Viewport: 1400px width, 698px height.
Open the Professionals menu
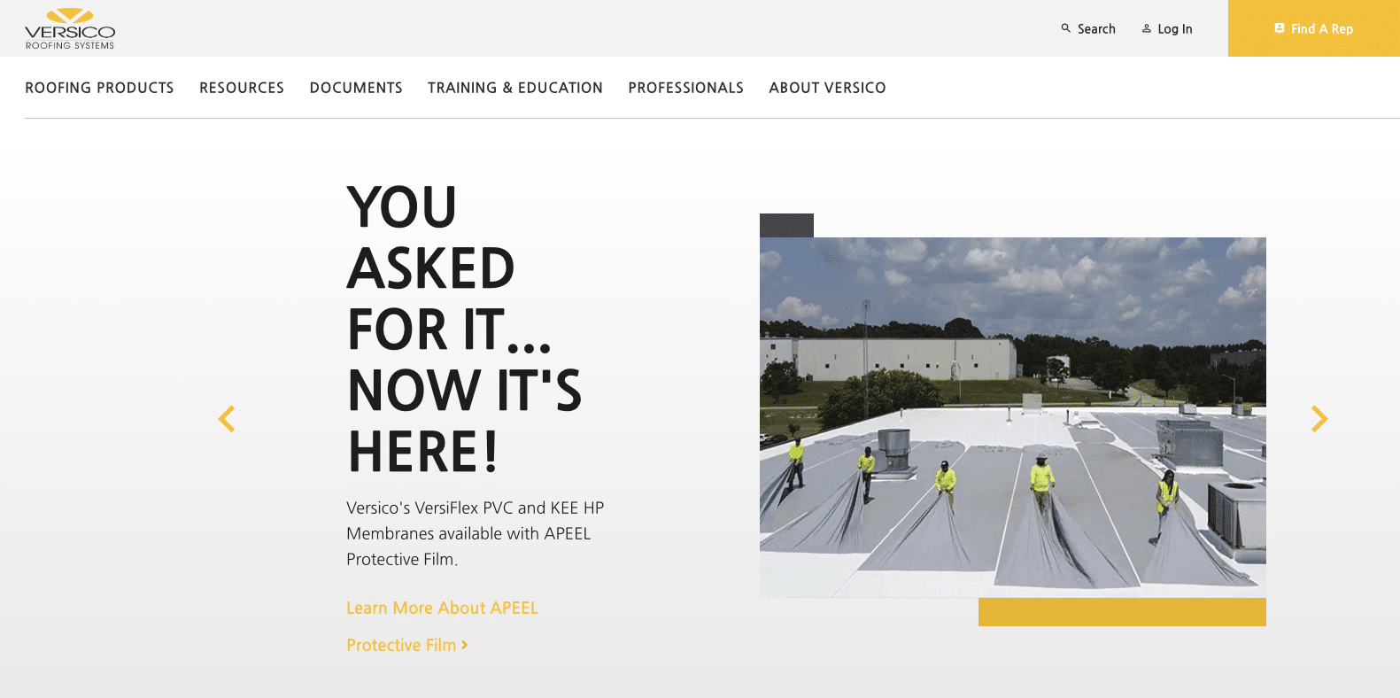point(686,88)
